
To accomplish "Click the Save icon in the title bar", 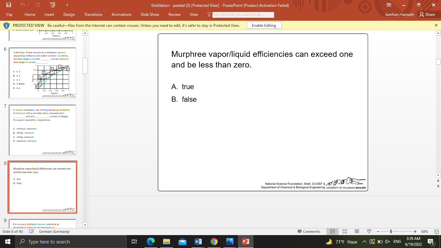I will pyautogui.click(x=9, y=5).
